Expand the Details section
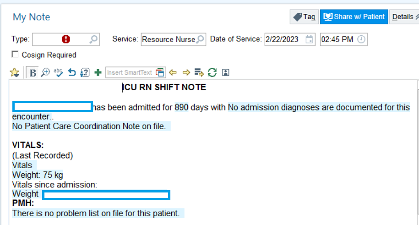This screenshot has height=225, width=419. tap(404, 17)
